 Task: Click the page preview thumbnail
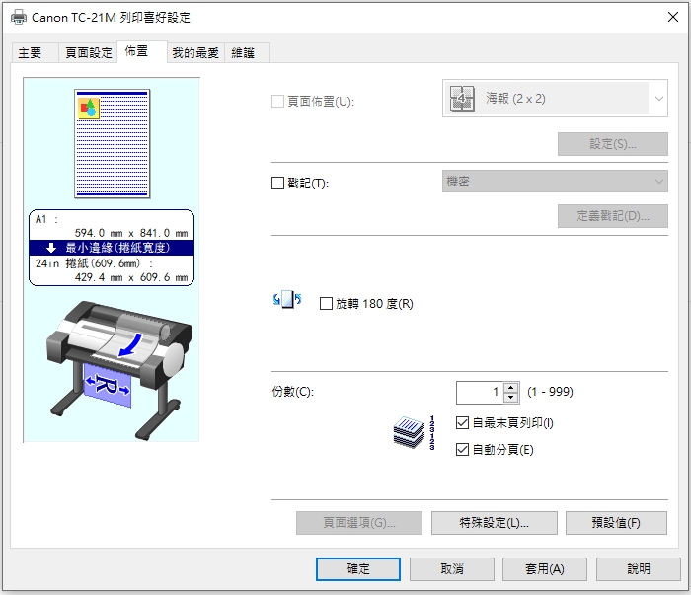(x=113, y=144)
